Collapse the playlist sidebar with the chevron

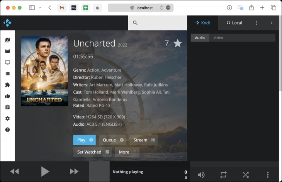272,23
